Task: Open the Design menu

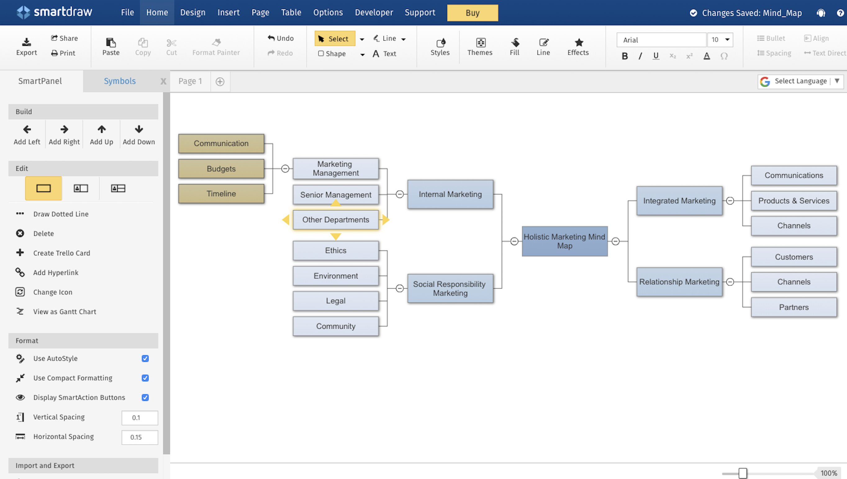Action: tap(192, 12)
